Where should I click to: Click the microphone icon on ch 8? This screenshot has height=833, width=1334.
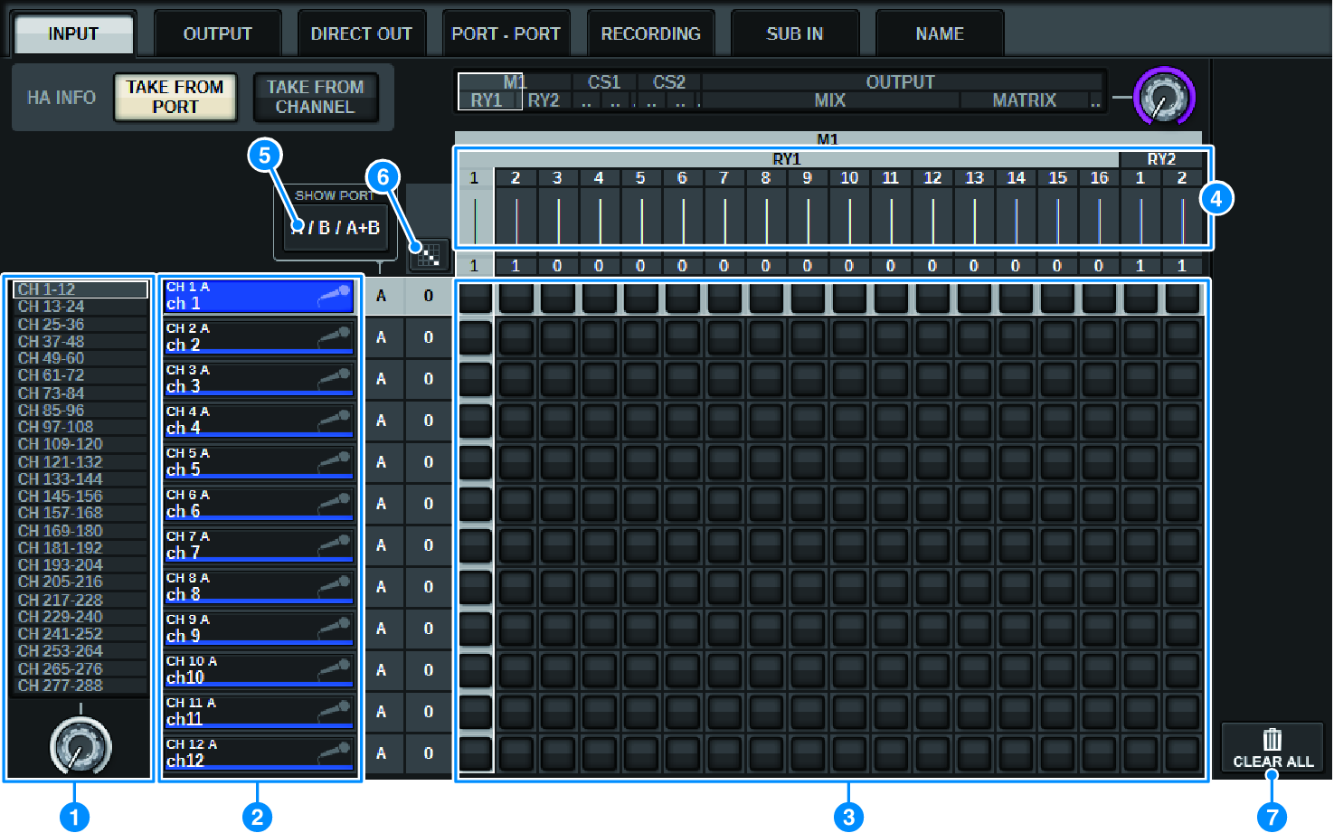click(334, 587)
